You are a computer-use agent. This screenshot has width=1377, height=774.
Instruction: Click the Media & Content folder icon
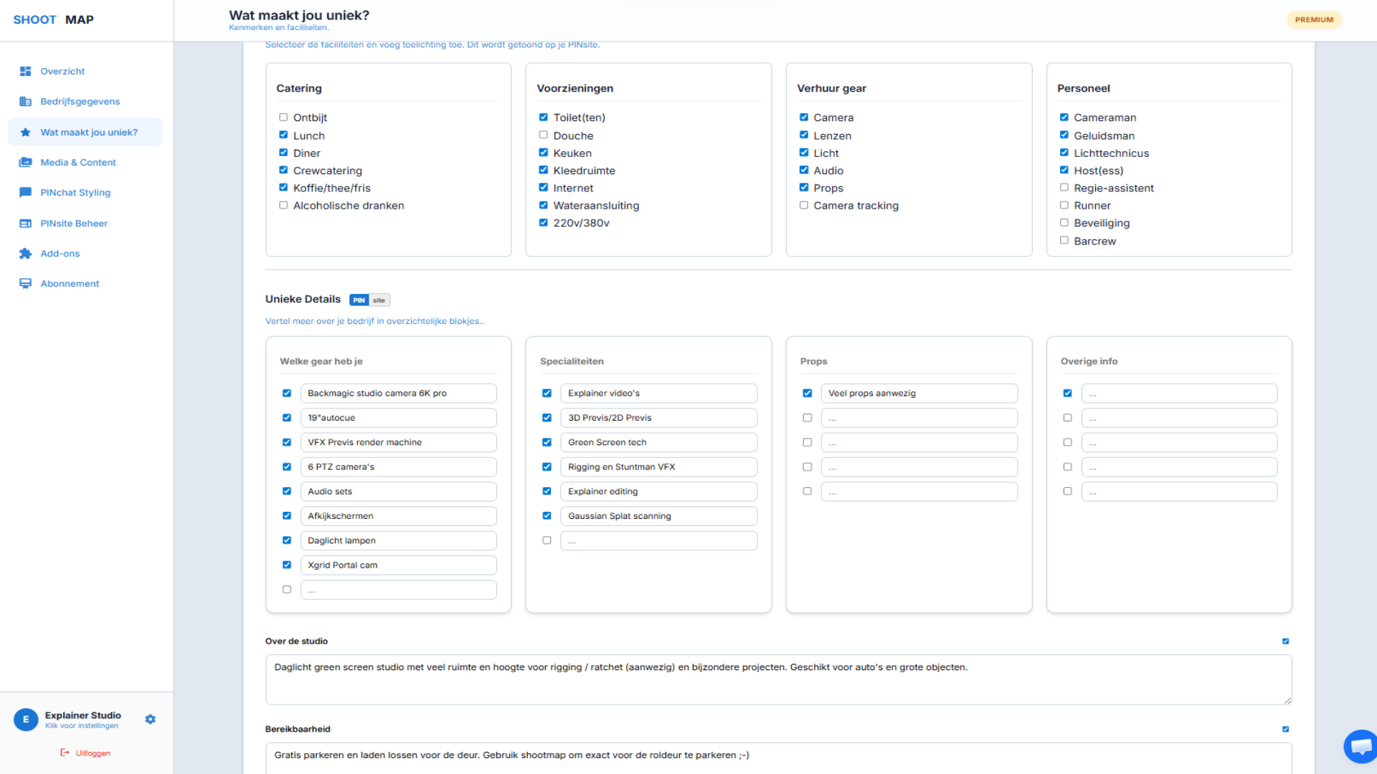pos(25,162)
